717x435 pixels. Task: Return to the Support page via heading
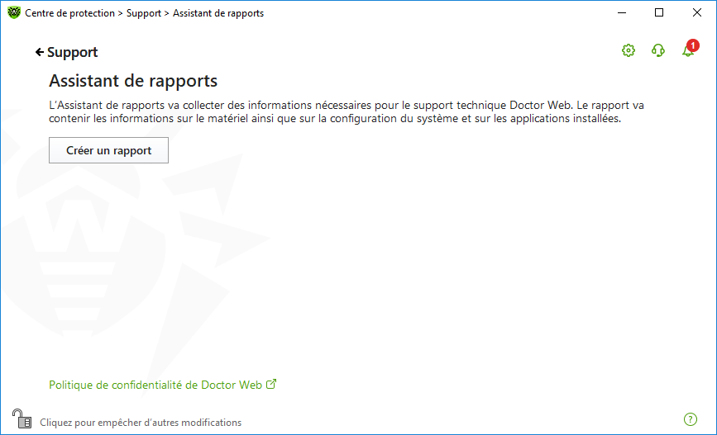coord(72,52)
